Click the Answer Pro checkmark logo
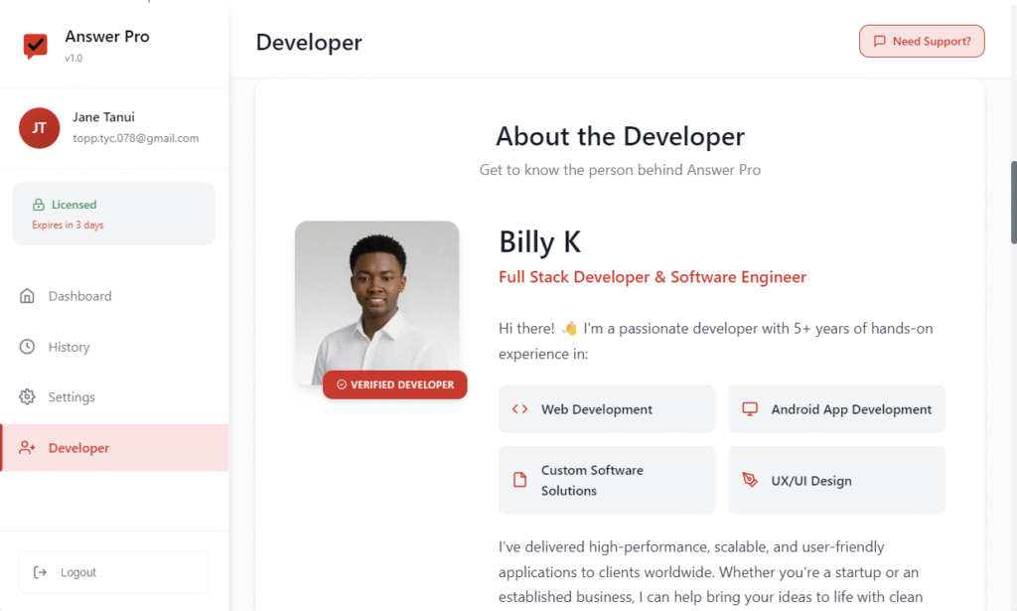The height and width of the screenshot is (611, 1017). (35, 46)
